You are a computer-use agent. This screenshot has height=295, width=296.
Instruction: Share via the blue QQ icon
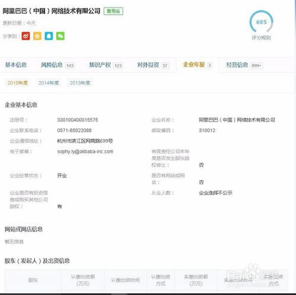pos(49,36)
